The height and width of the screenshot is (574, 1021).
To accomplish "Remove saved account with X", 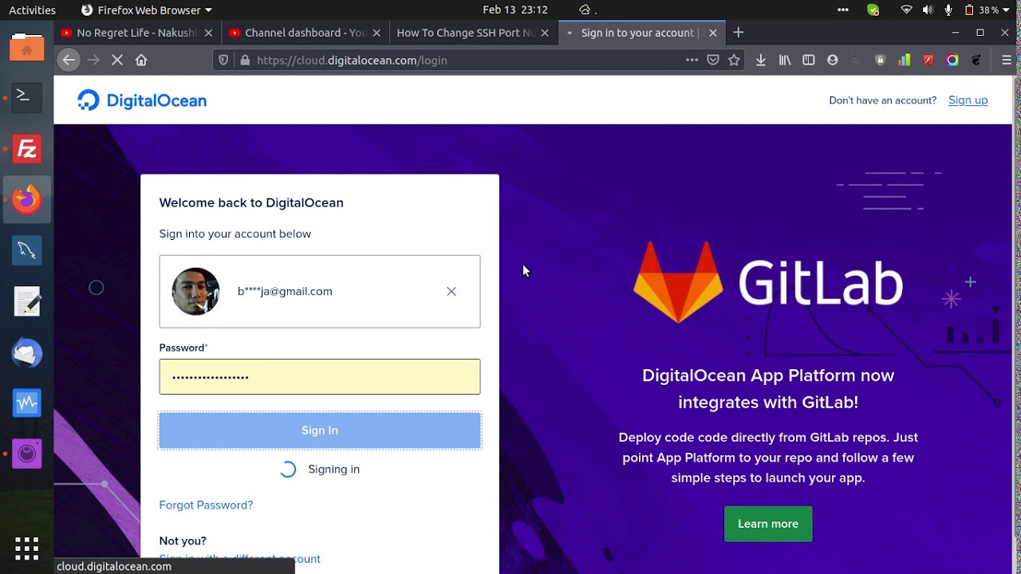I will [451, 292].
